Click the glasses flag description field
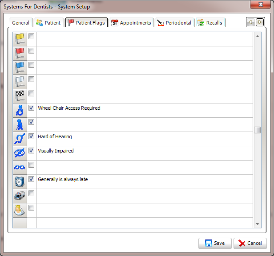Viewport: 274px width, 256px height. [x=145, y=168]
